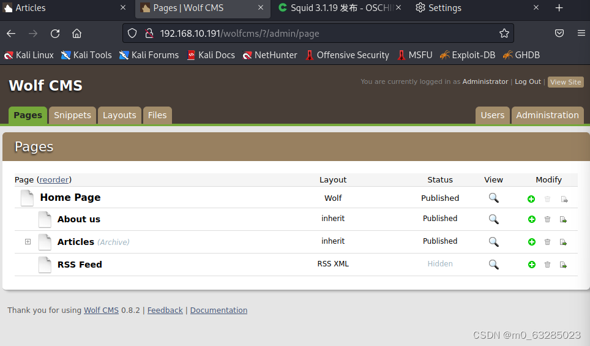Go to browser Home
This screenshot has width=590, height=346.
77,34
